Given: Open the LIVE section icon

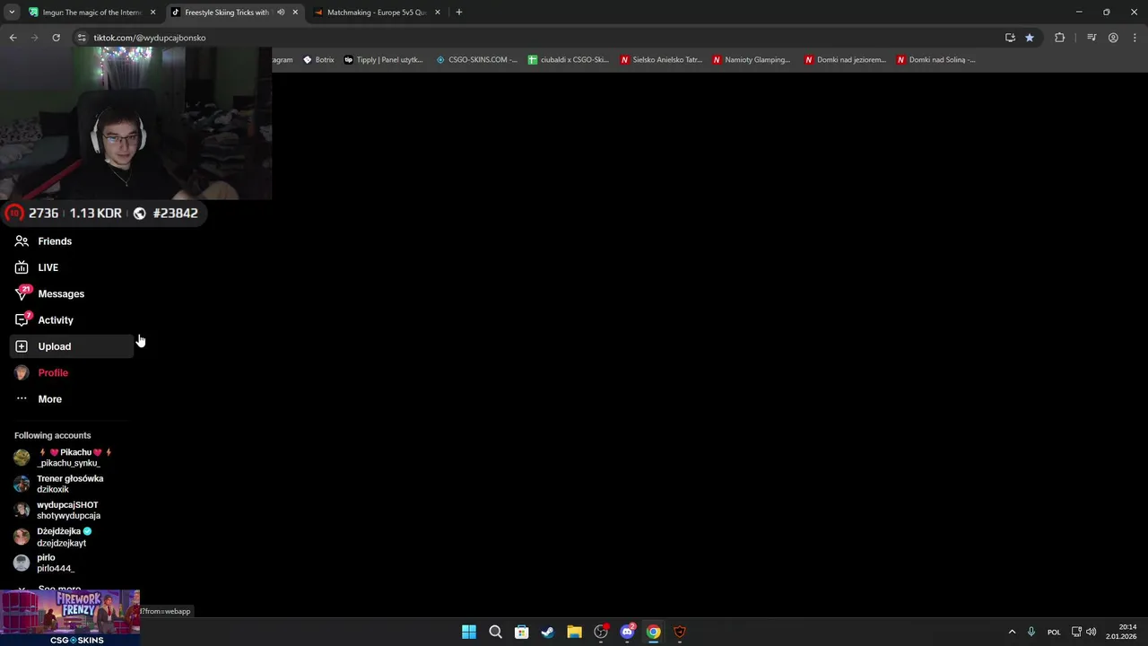Looking at the screenshot, I should coord(22,267).
